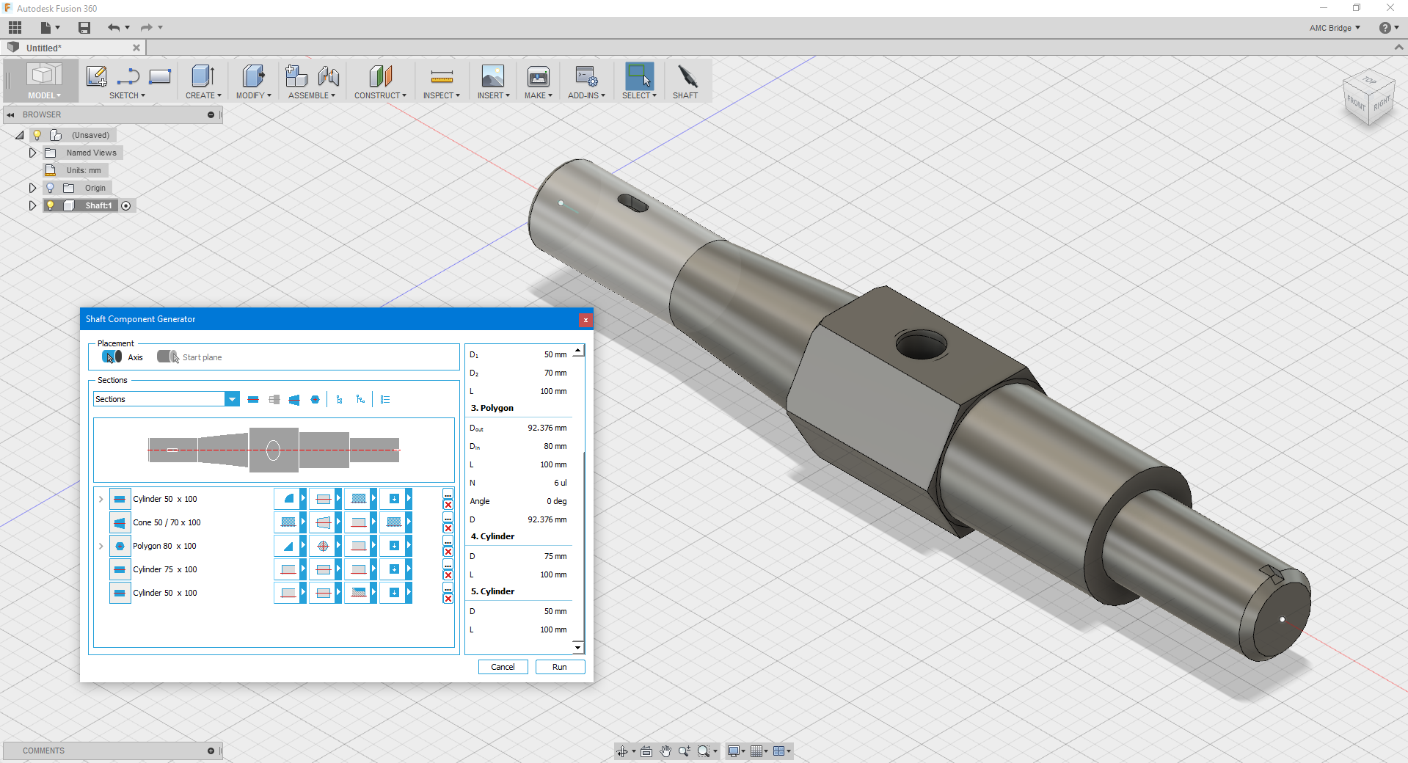Select the Start plane placement option
Image resolution: width=1408 pixels, height=763 pixels.
click(x=168, y=357)
